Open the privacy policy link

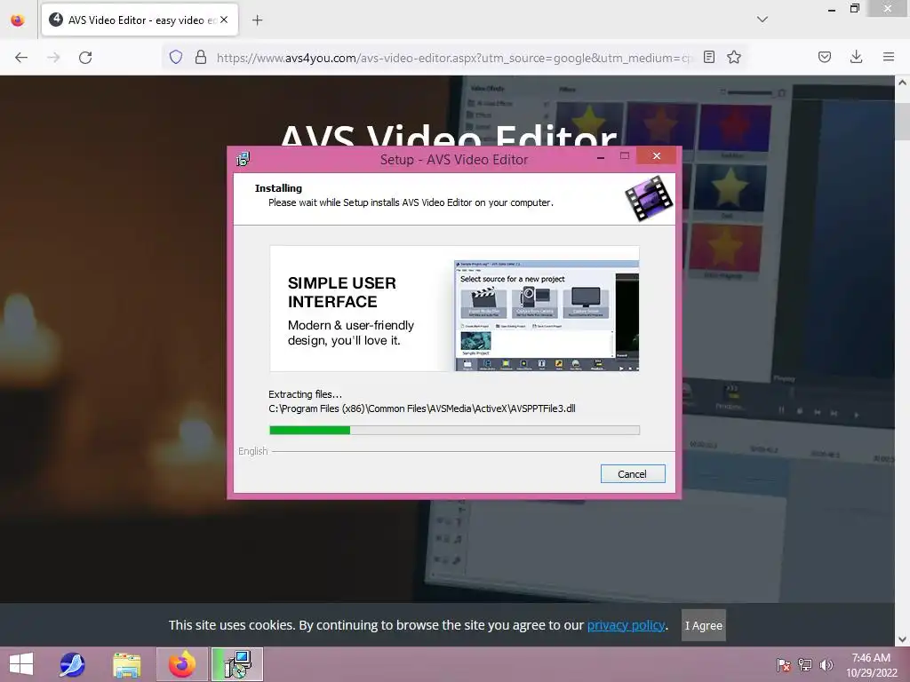[x=626, y=625]
